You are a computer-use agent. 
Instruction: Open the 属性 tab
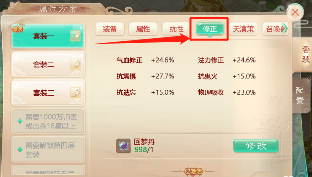(x=143, y=29)
